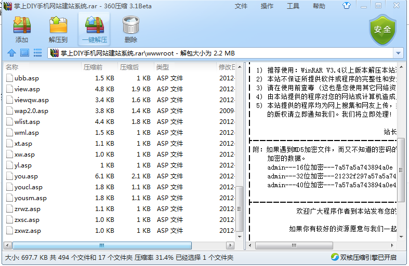The height and width of the screenshot is (266, 409).
Task: Select the zxsc.asp file name
Action: coord(27,220)
